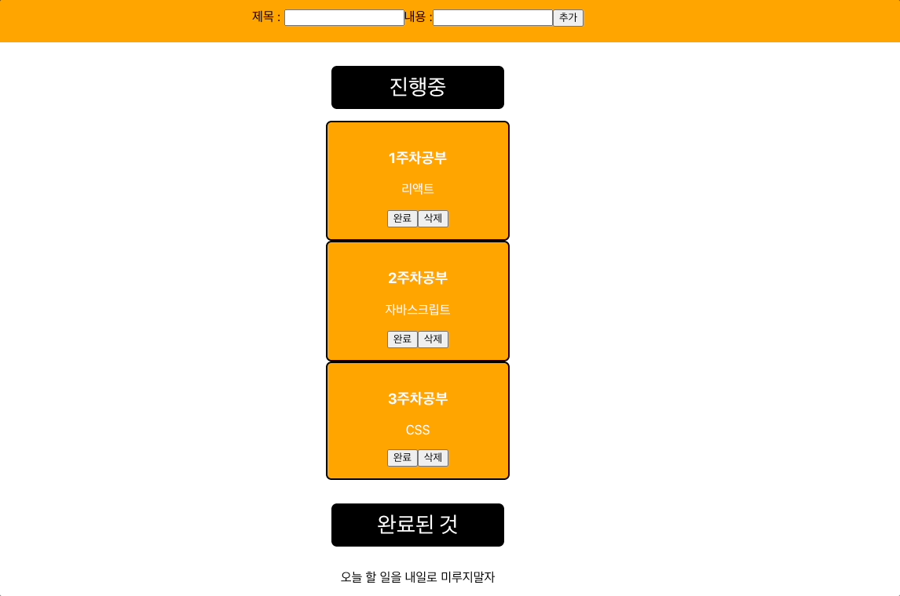Screen dimensions: 900x596
Task: Mark 2주차공부 as 완료
Action: (402, 340)
